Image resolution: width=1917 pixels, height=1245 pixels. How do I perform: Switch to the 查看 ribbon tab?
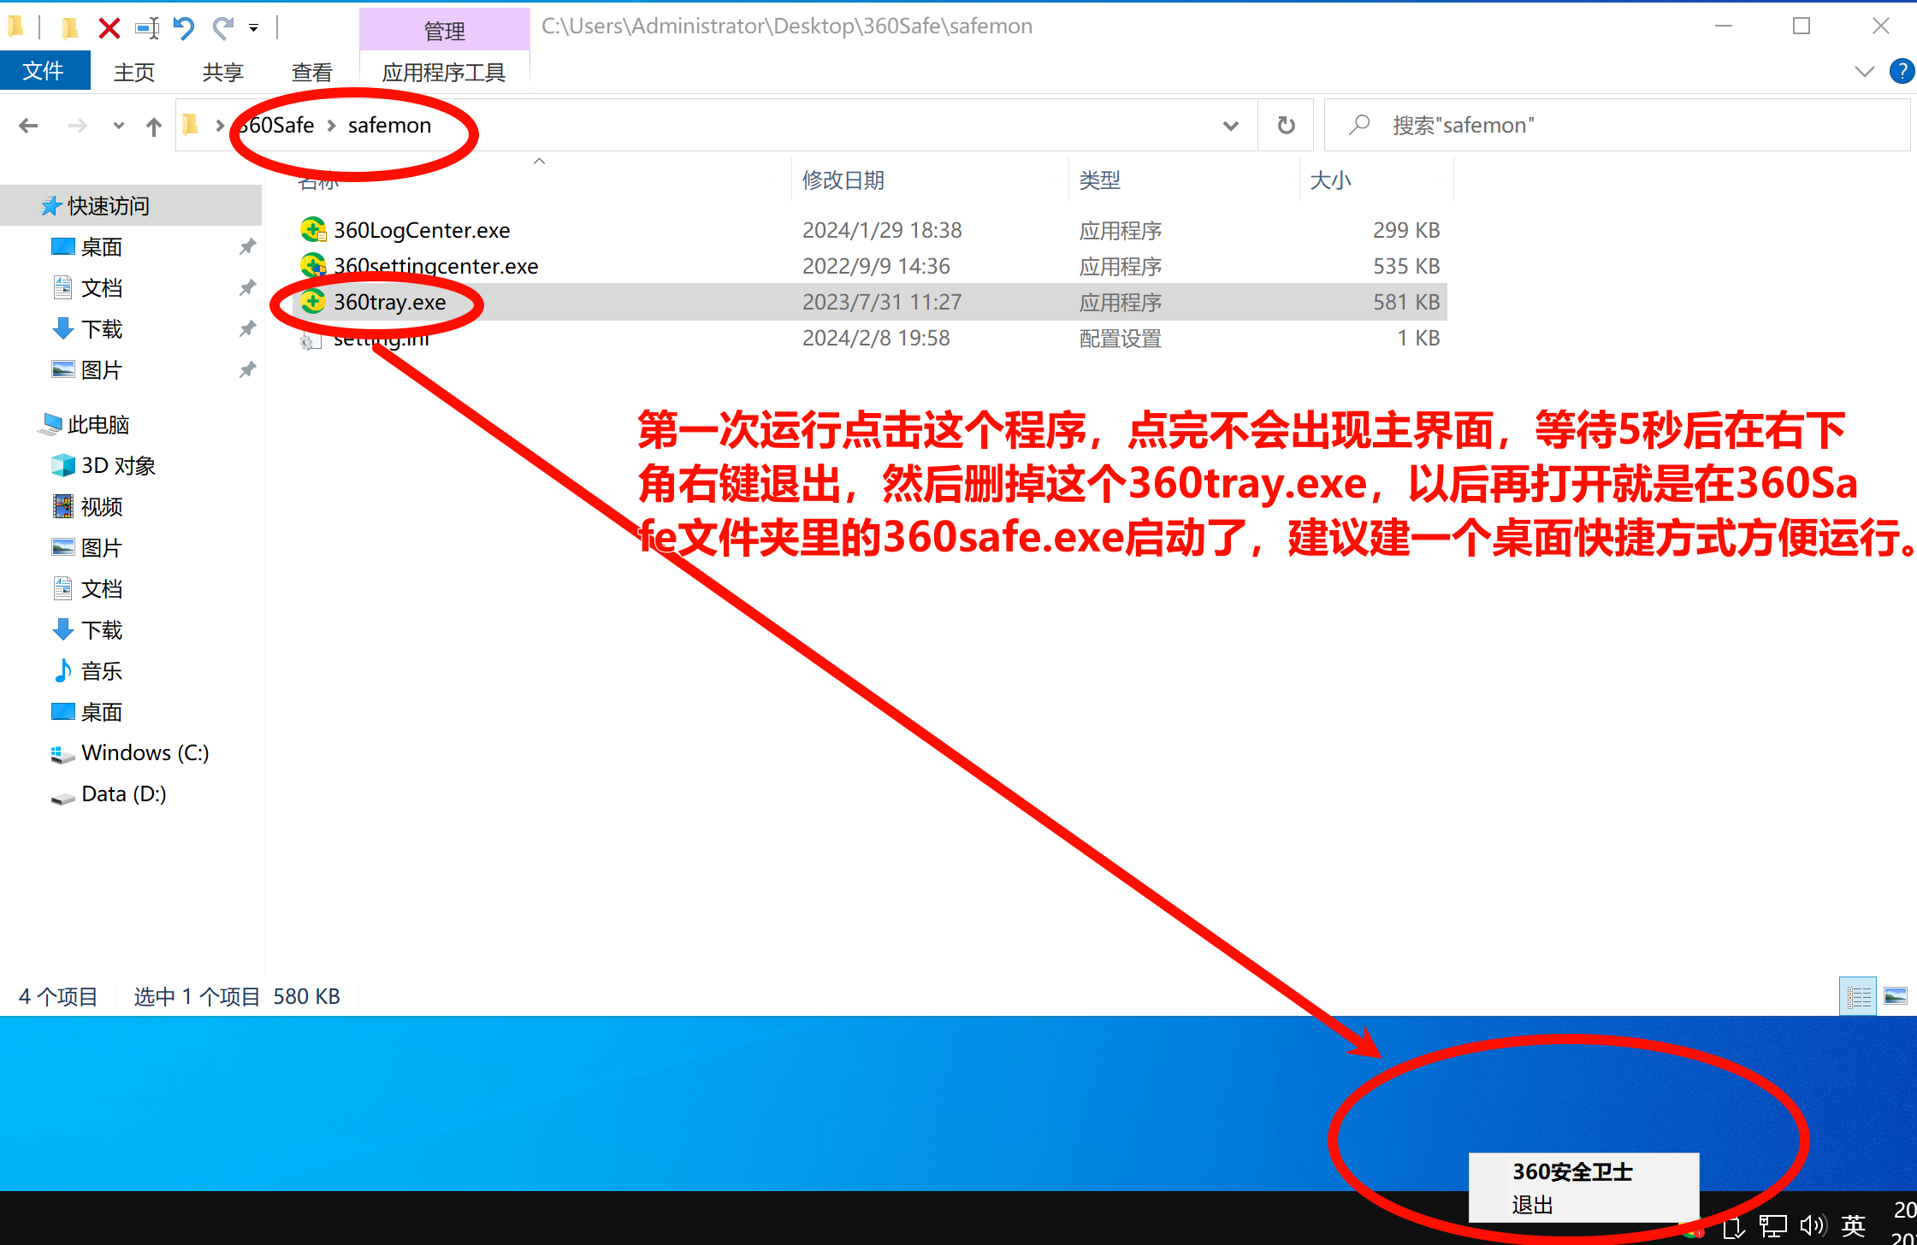(x=311, y=72)
